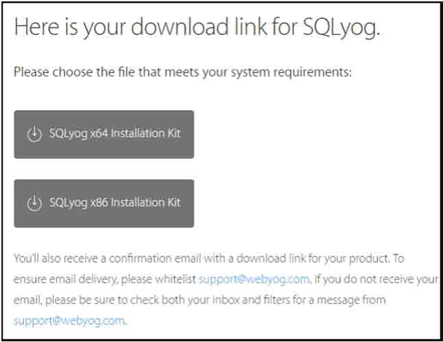Click the circular arrow icon beside 'SQLyog x86'
This screenshot has width=443, height=342.
[34, 203]
